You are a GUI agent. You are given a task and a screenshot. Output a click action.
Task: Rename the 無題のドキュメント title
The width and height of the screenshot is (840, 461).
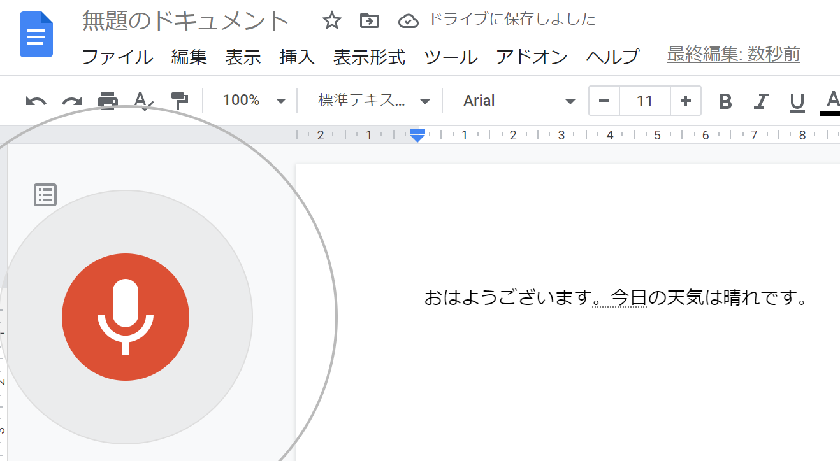(x=185, y=21)
